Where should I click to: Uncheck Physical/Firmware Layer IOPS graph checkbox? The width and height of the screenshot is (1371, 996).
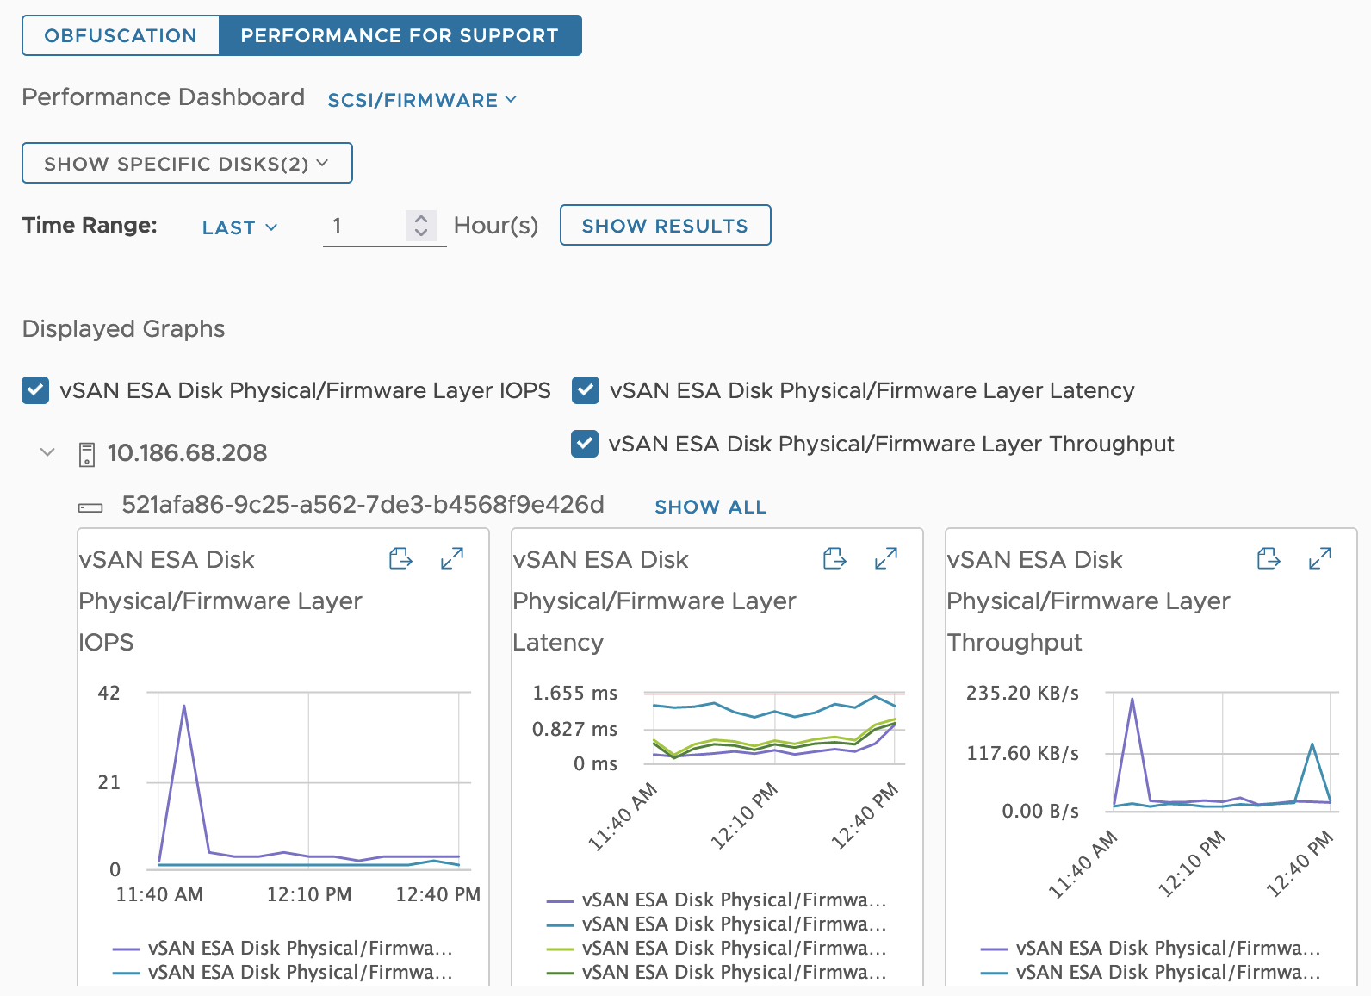tap(35, 390)
